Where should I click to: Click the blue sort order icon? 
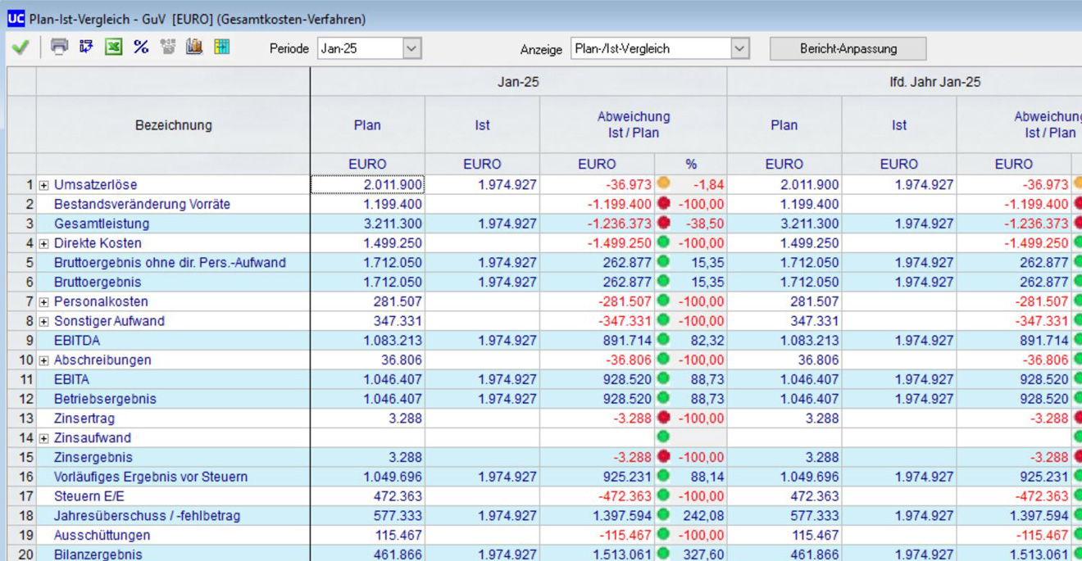click(86, 47)
